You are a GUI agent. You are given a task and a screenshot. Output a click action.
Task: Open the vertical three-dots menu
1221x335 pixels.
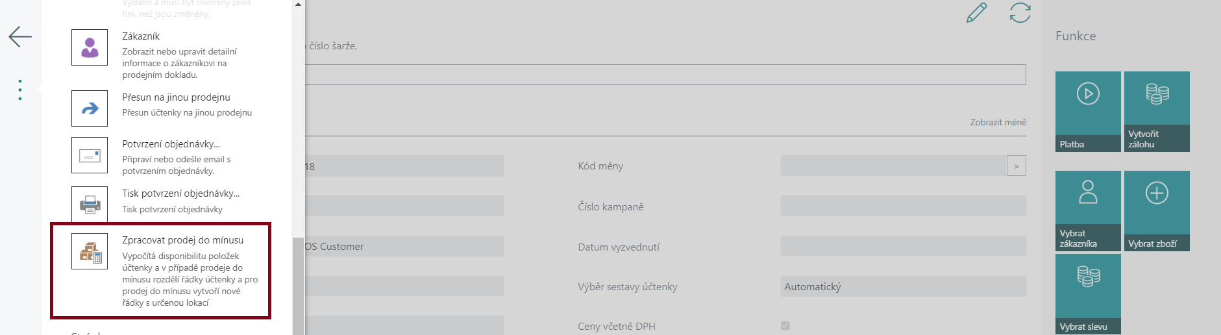coord(20,90)
